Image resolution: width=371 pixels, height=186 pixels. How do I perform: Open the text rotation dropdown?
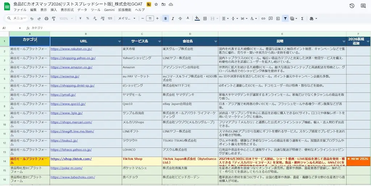click(253, 18)
